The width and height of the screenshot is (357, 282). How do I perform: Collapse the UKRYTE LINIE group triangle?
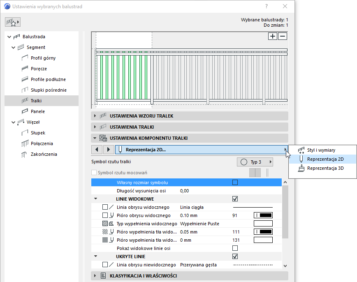tap(95, 257)
